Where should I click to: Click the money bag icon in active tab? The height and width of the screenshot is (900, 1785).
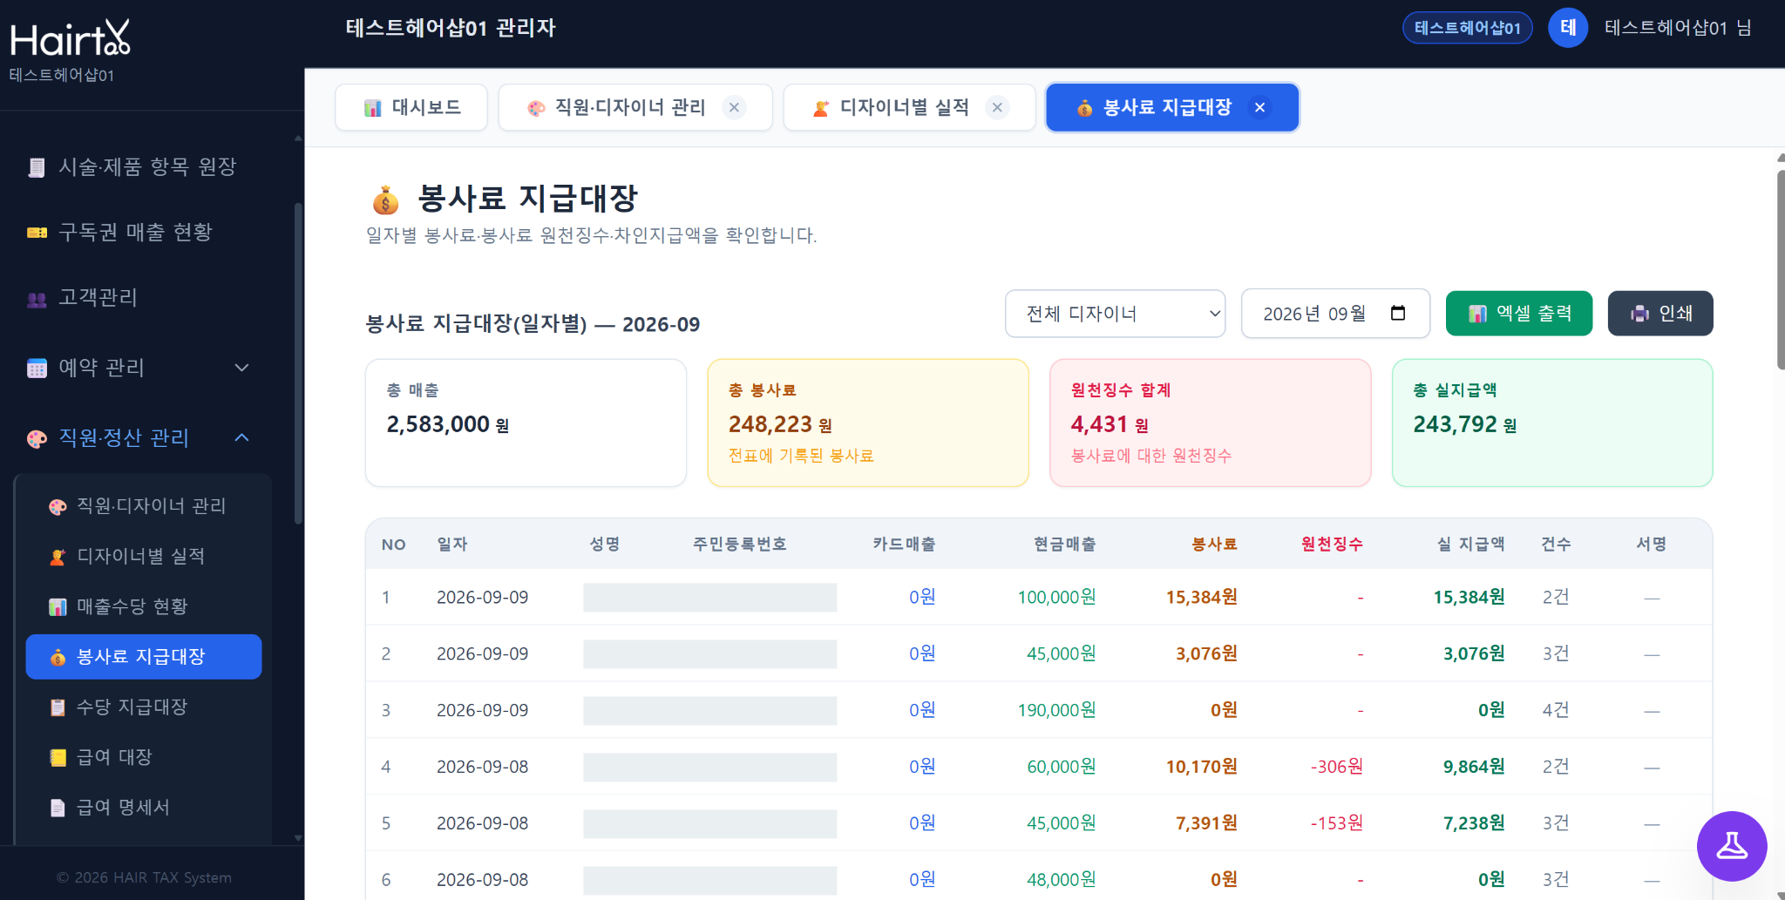(1084, 108)
